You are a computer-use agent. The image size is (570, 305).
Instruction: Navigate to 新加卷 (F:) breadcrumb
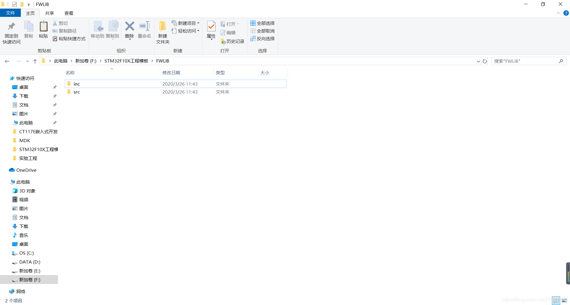click(86, 61)
